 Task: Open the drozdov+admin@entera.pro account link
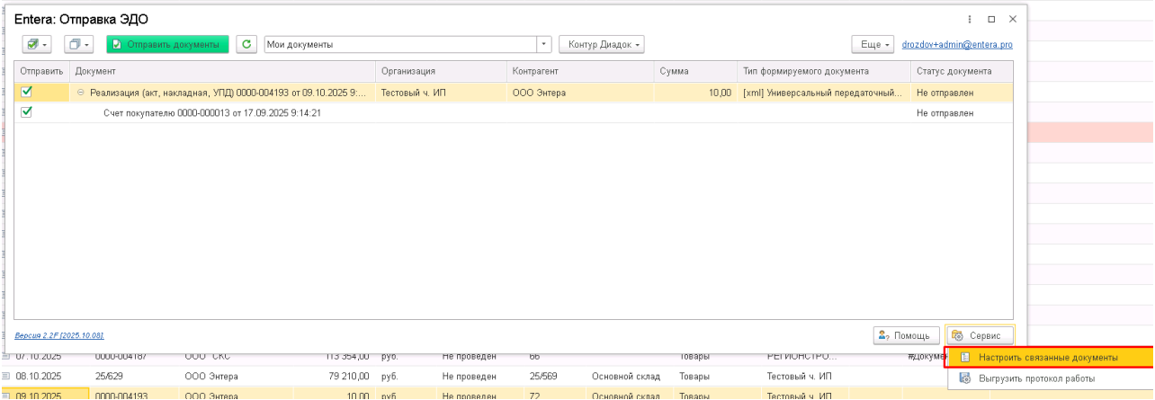click(957, 44)
